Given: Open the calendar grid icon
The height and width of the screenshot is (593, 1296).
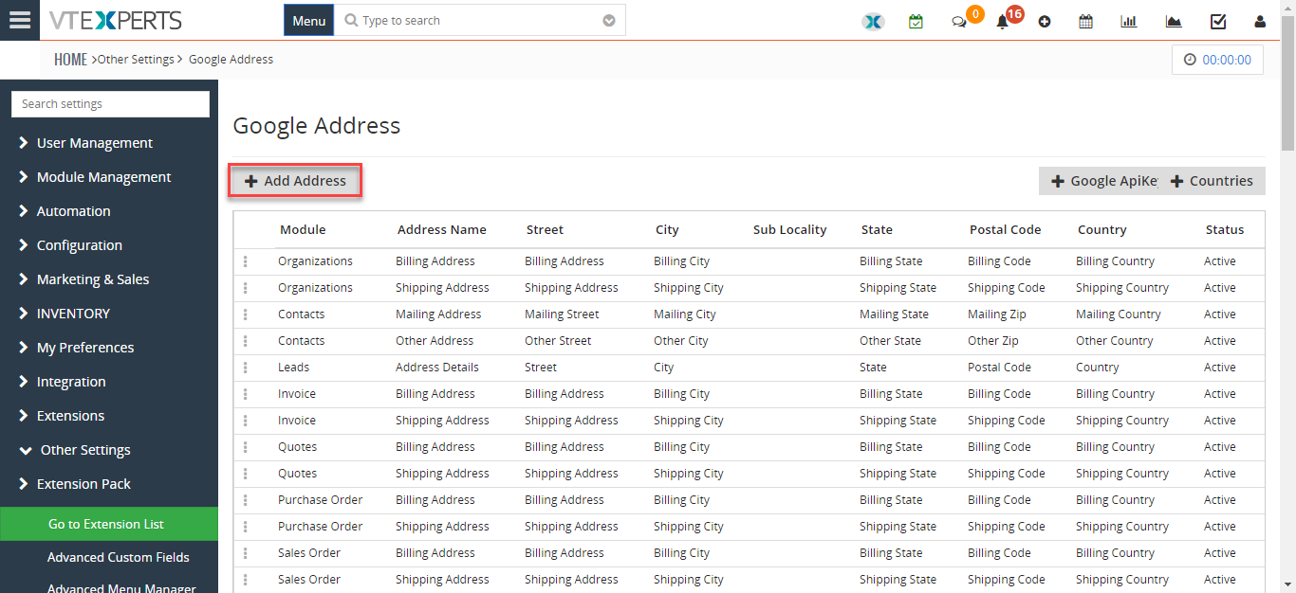Looking at the screenshot, I should 1085,21.
